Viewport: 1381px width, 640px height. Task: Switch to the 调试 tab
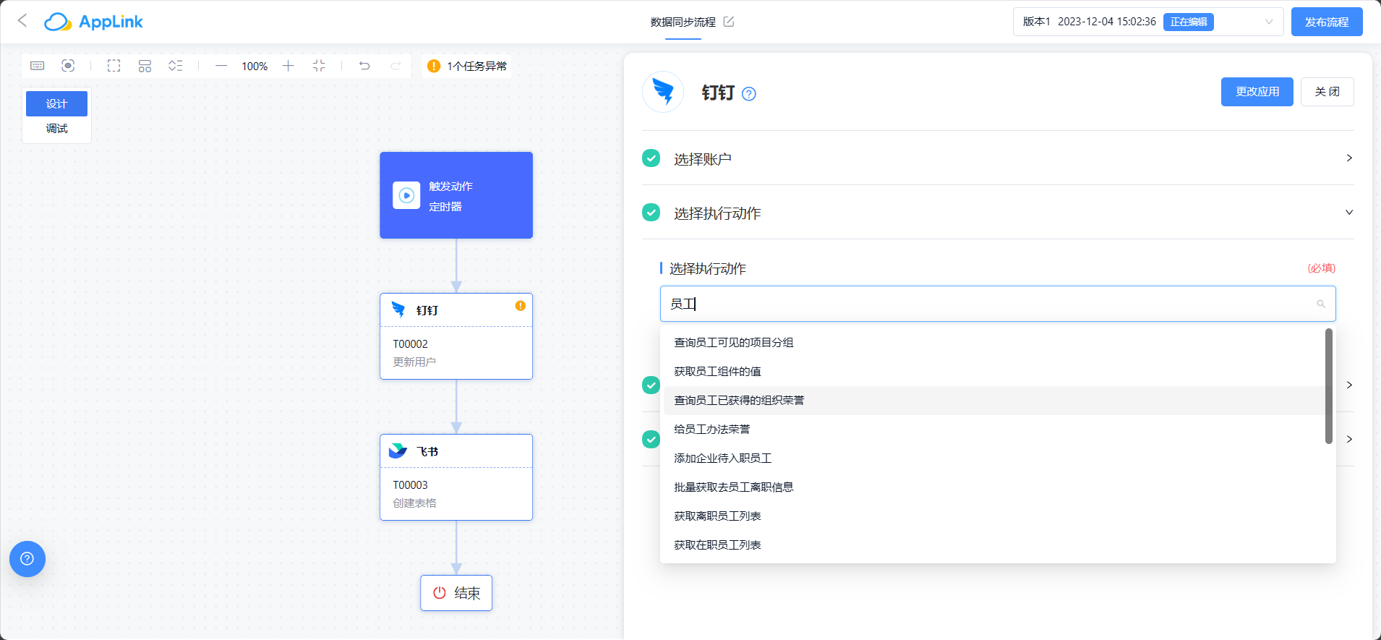tap(56, 128)
